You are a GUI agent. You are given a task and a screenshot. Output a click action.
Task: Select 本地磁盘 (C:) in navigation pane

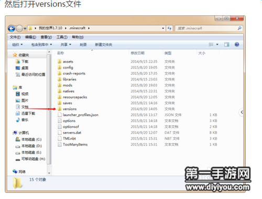coord(28,139)
